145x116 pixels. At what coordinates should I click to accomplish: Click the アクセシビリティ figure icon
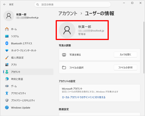click(7, 93)
